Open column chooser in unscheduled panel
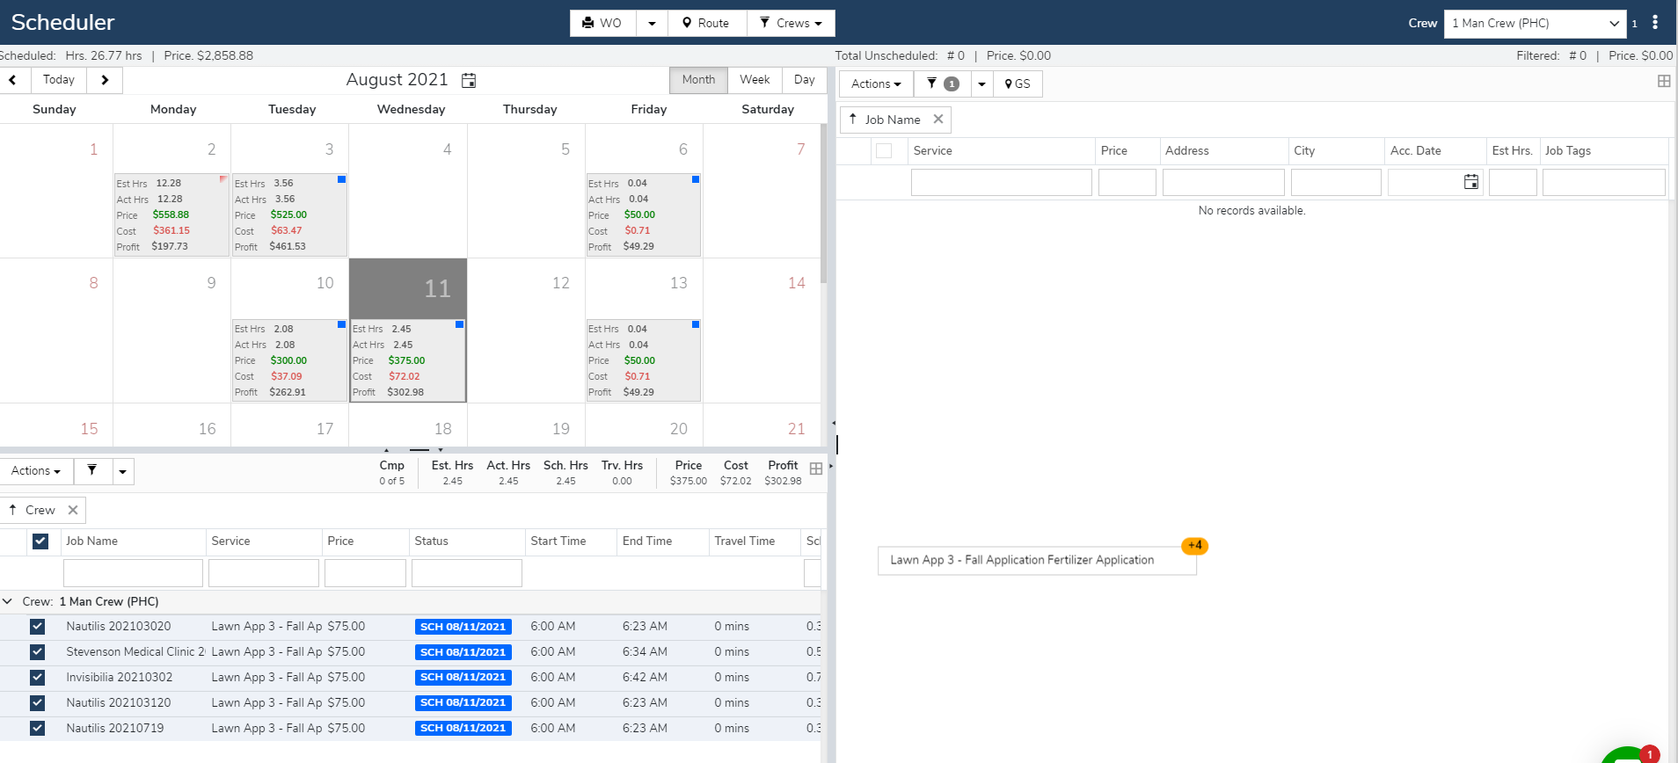Screen dimensions: 1678x763 pos(1664,81)
